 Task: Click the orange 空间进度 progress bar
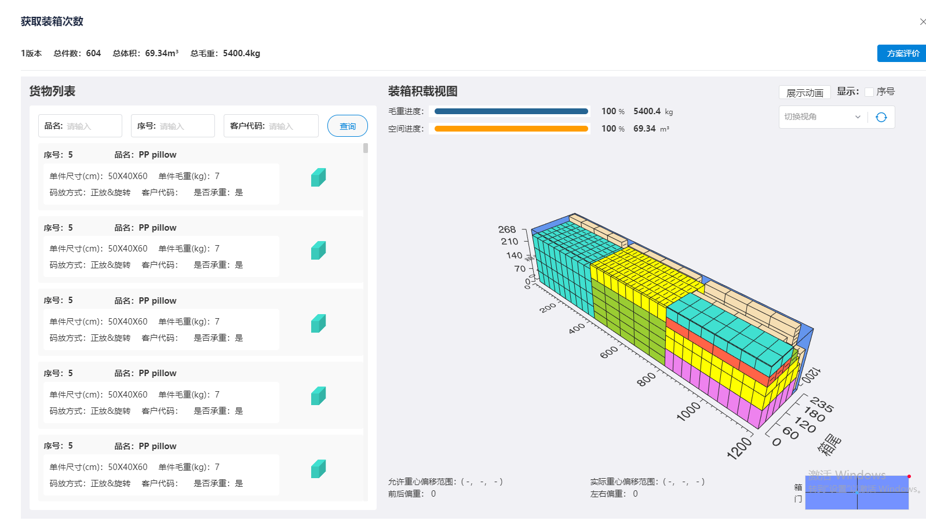click(511, 129)
